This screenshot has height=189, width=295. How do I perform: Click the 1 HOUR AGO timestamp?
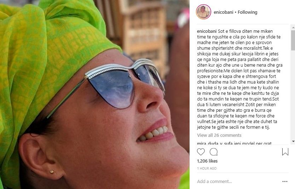[207, 169]
